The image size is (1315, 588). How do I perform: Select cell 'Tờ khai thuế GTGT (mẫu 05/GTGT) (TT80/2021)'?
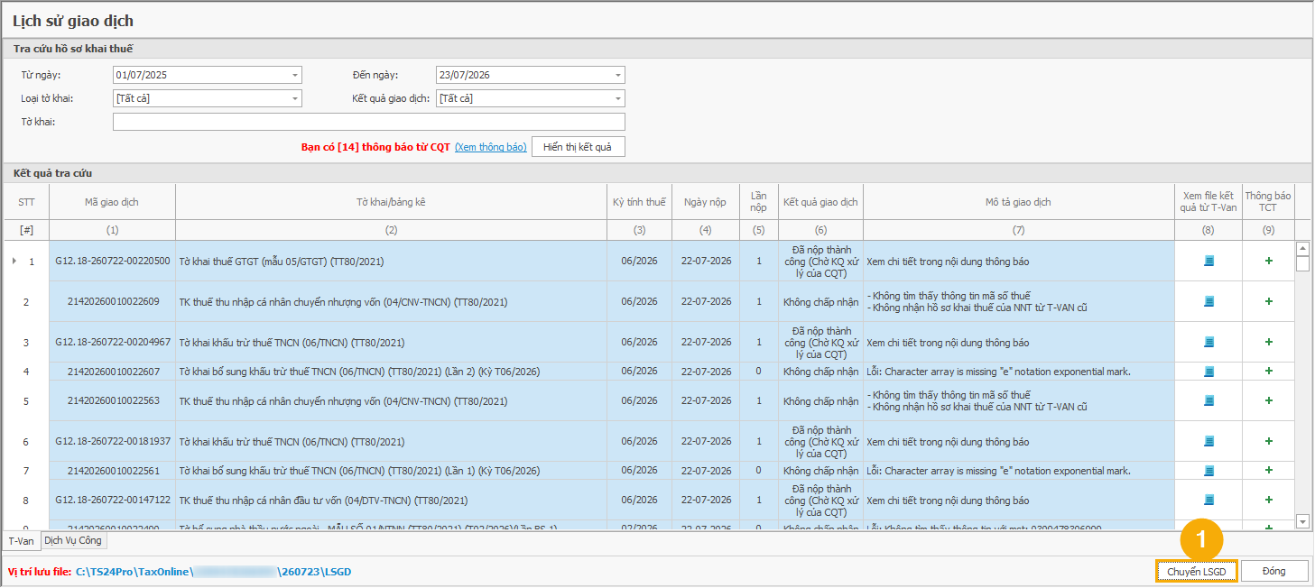[x=391, y=261]
